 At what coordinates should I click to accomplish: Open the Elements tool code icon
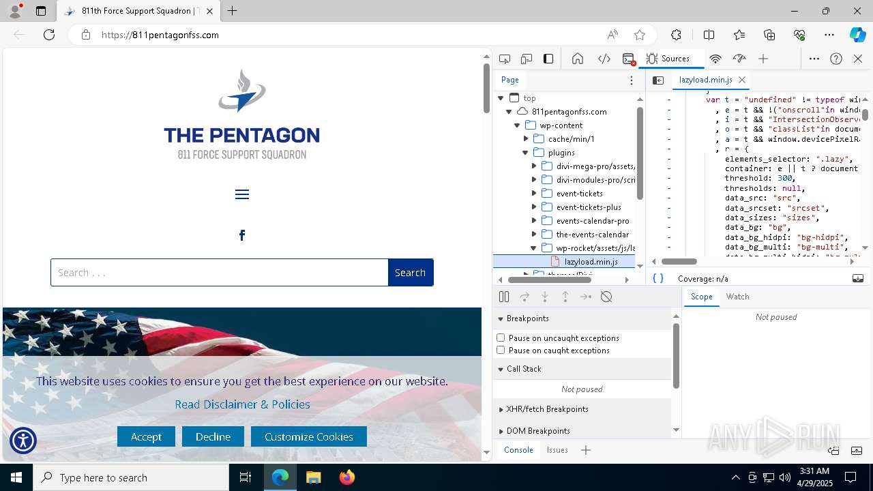pos(604,59)
